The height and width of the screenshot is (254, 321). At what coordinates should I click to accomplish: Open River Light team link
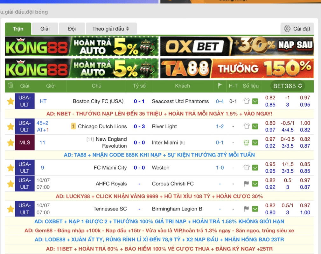164,126
